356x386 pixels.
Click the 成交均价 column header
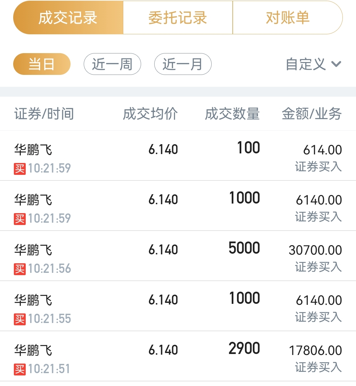(x=150, y=114)
